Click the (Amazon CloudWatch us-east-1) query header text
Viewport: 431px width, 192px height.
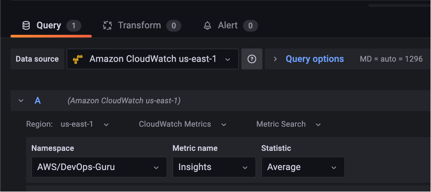coord(124,101)
